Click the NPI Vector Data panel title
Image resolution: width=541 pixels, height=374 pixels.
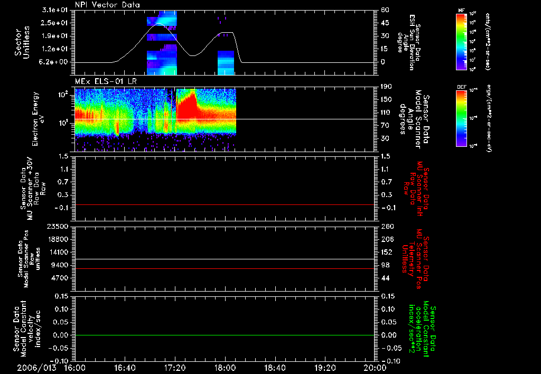coord(107,5)
